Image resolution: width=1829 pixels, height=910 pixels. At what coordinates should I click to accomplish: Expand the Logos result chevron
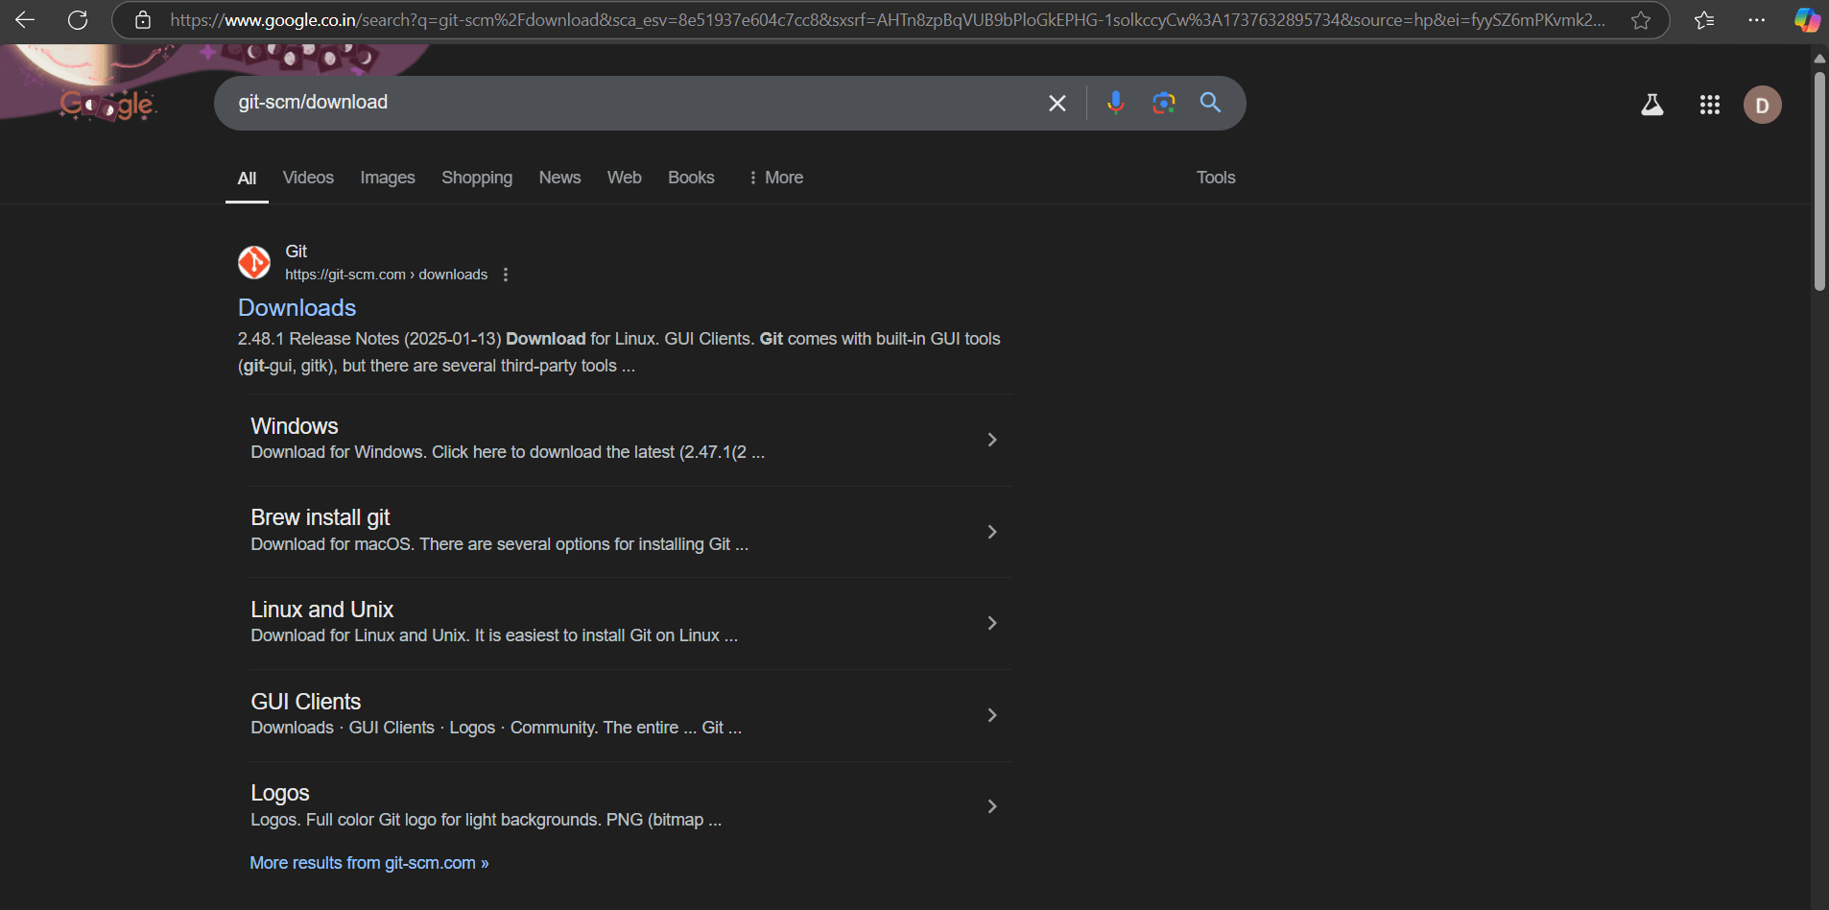(x=992, y=806)
